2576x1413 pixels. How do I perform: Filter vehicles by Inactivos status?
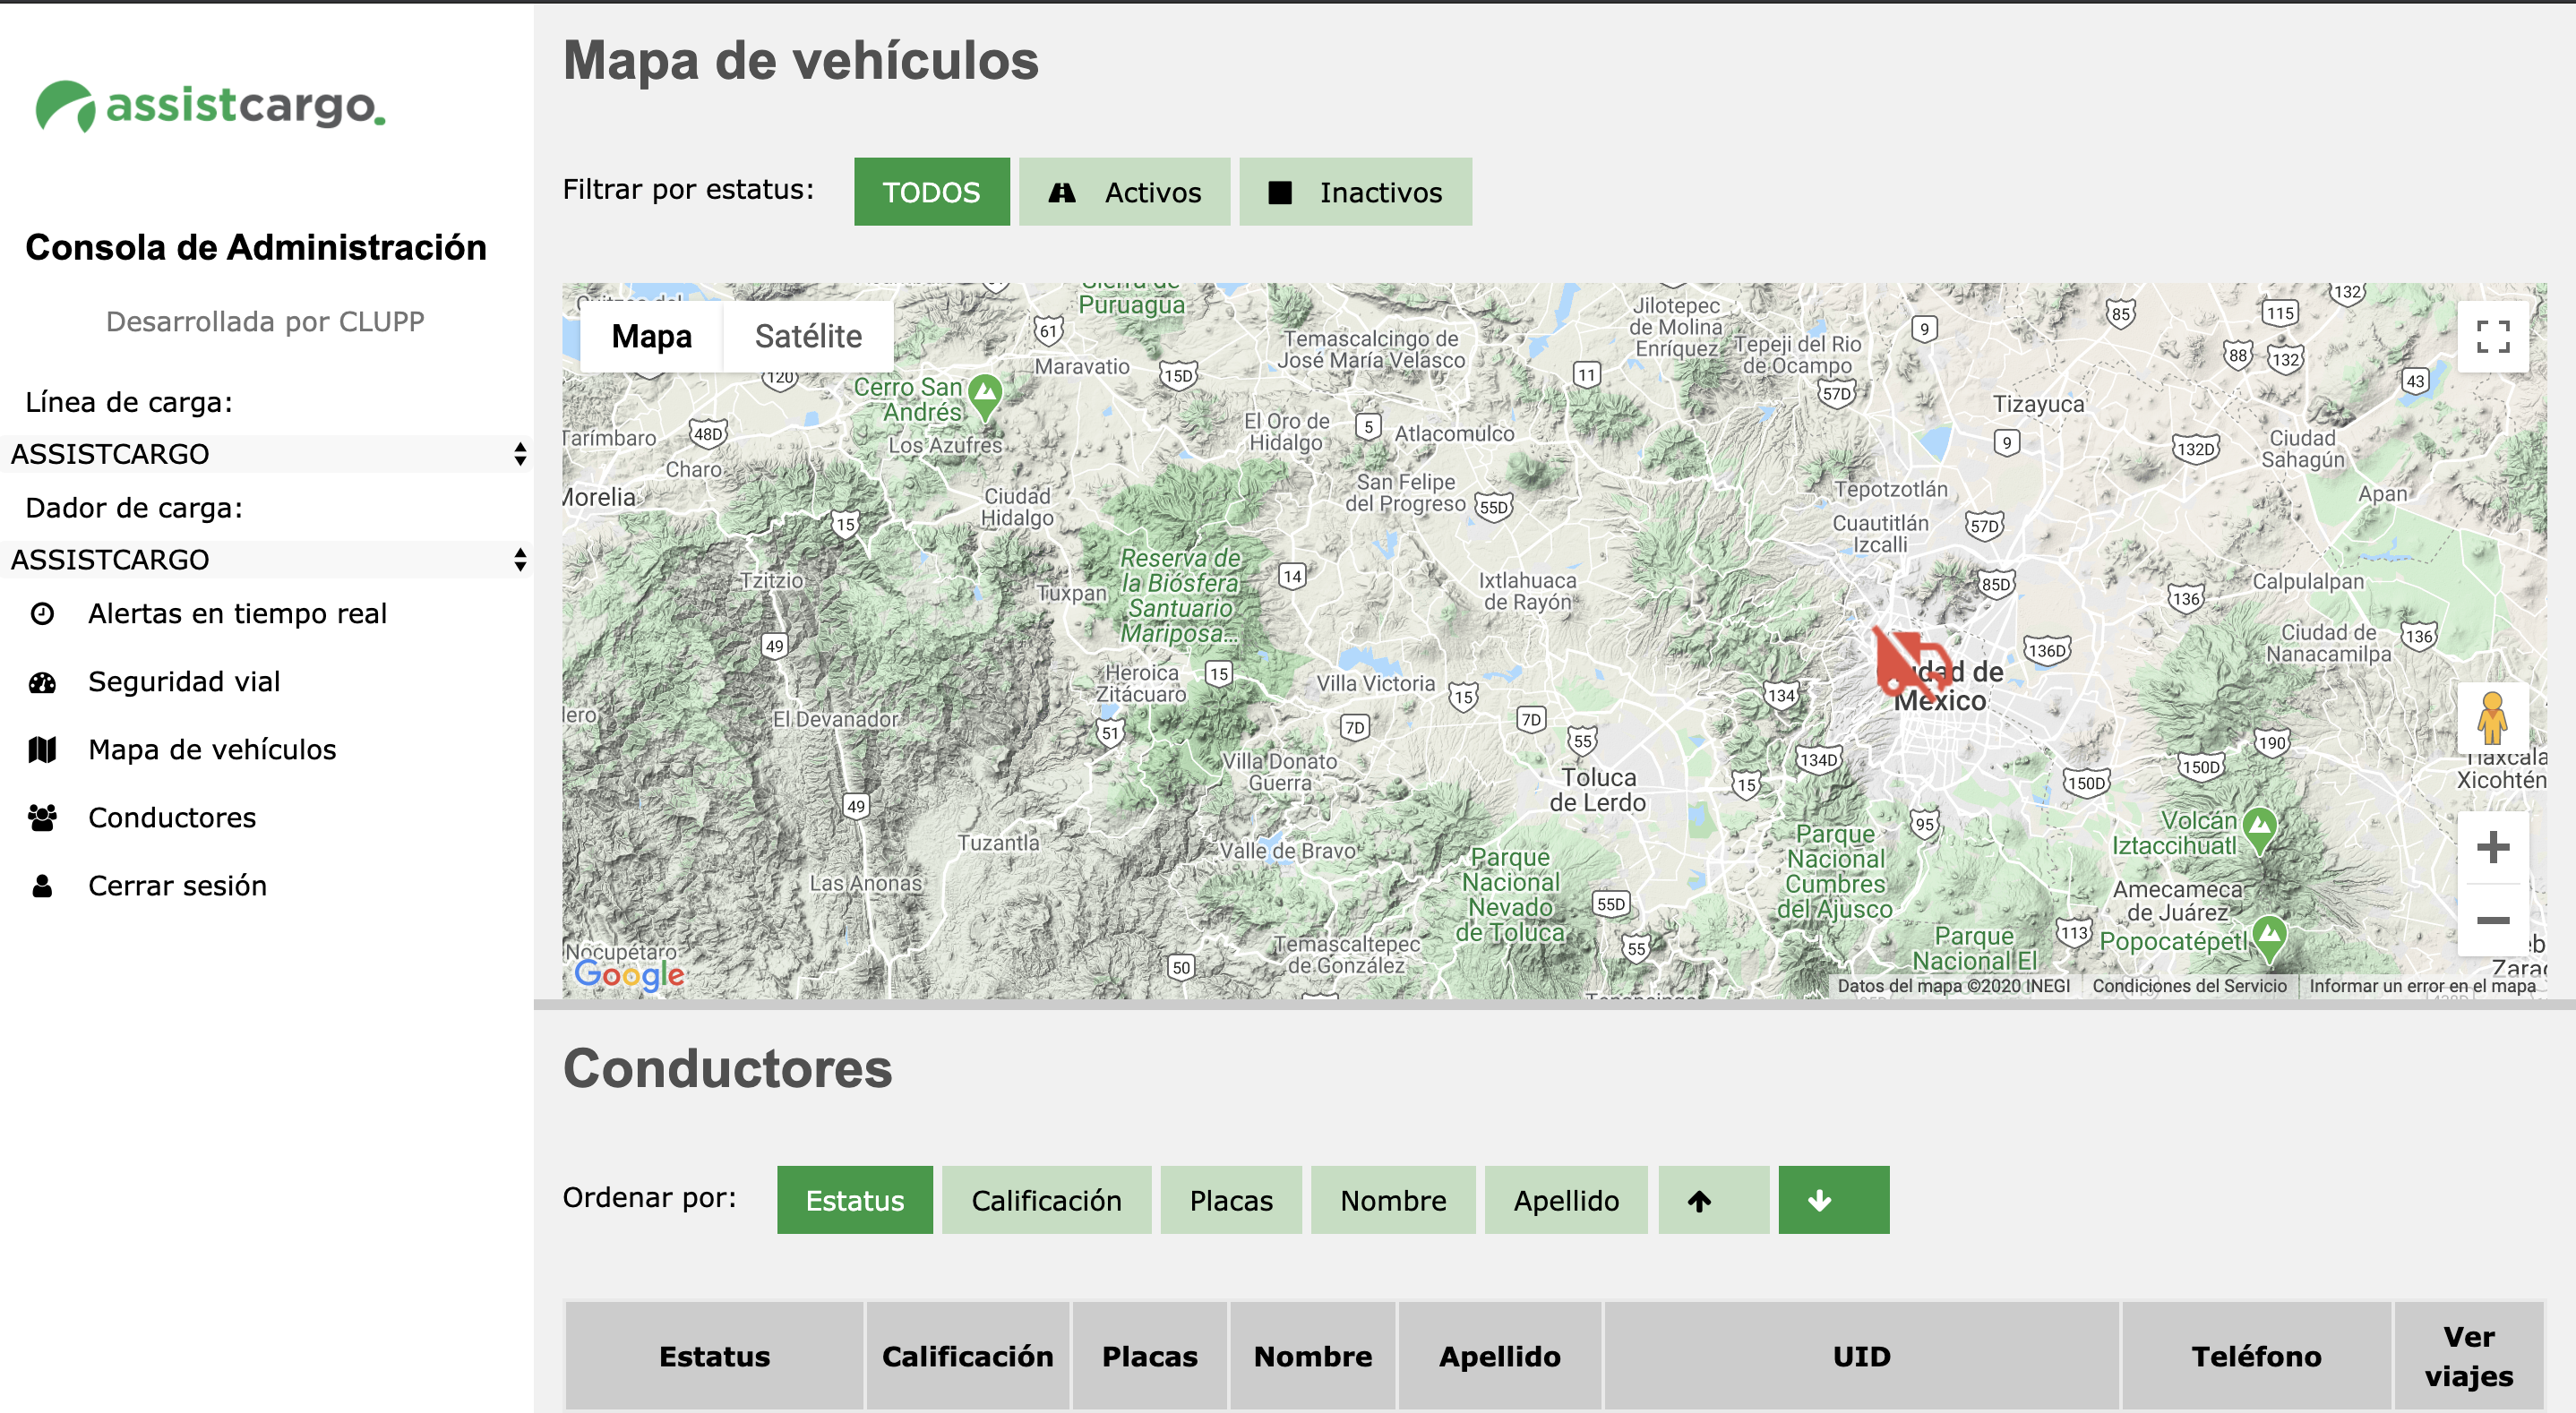click(x=1354, y=192)
